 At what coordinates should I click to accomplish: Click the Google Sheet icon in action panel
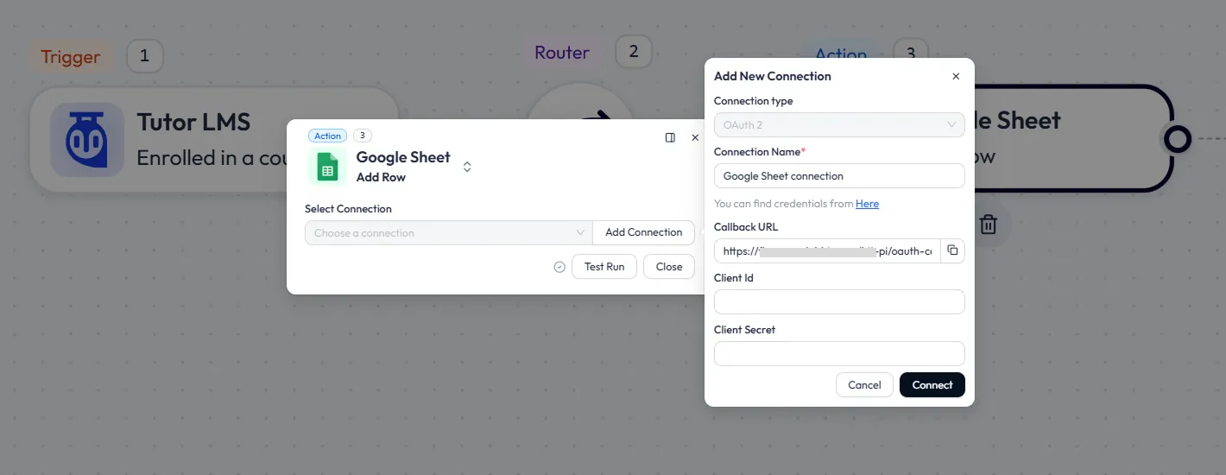point(327,168)
